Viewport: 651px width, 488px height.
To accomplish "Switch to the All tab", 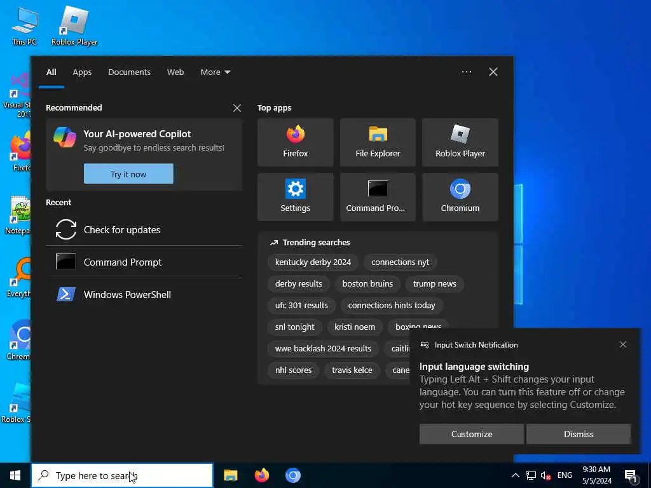I will 51,72.
